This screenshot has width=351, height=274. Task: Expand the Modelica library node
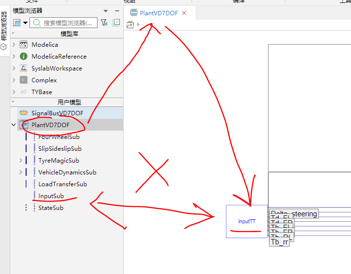coord(14,44)
